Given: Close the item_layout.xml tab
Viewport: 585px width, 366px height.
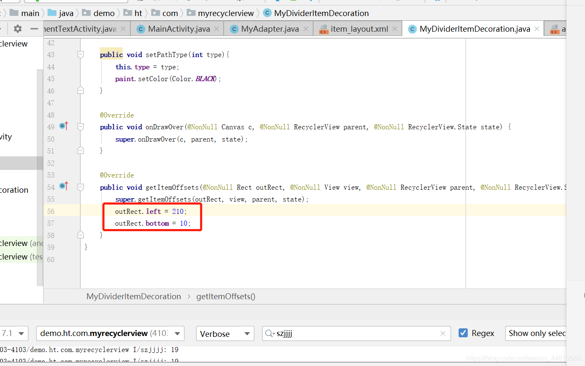Looking at the screenshot, I should click(395, 29).
